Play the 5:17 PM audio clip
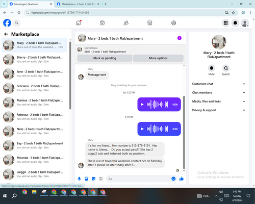The width and height of the screenshot is (255, 204). point(142,129)
